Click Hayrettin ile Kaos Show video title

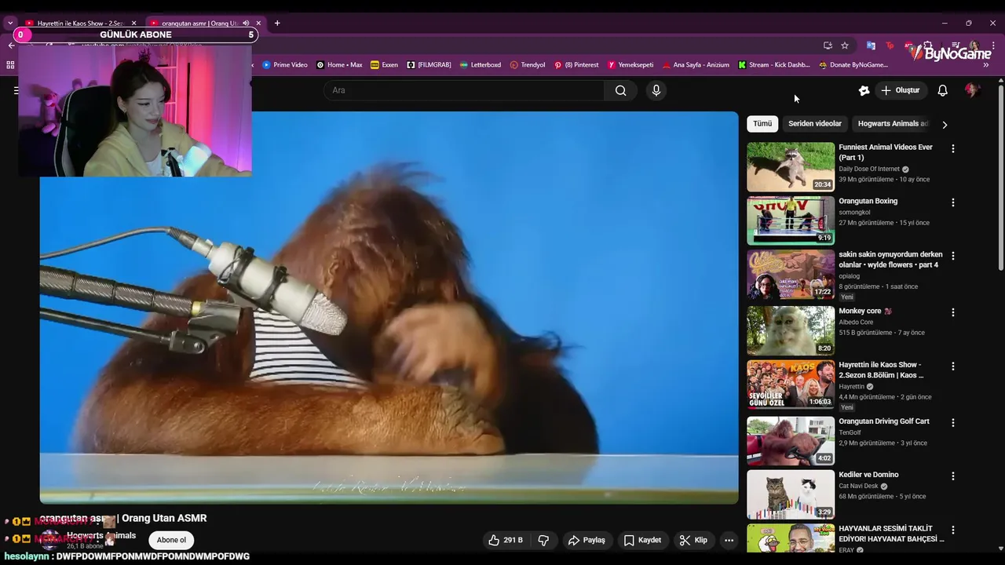880,370
